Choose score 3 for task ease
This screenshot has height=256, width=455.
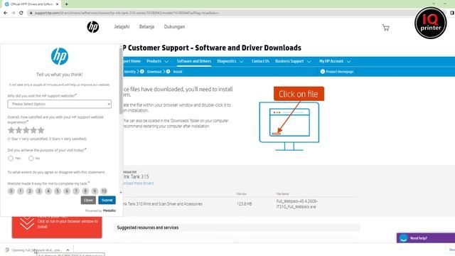pos(39,191)
